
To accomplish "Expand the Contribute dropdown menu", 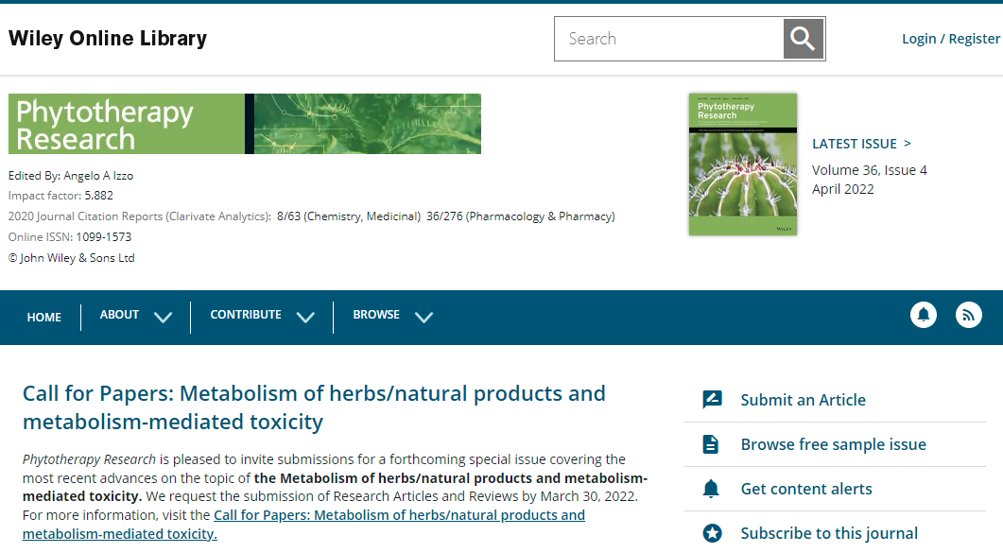I will (x=262, y=316).
